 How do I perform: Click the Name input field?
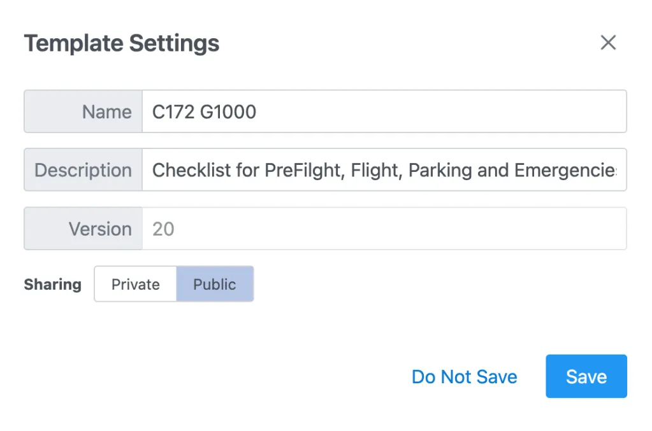click(384, 111)
